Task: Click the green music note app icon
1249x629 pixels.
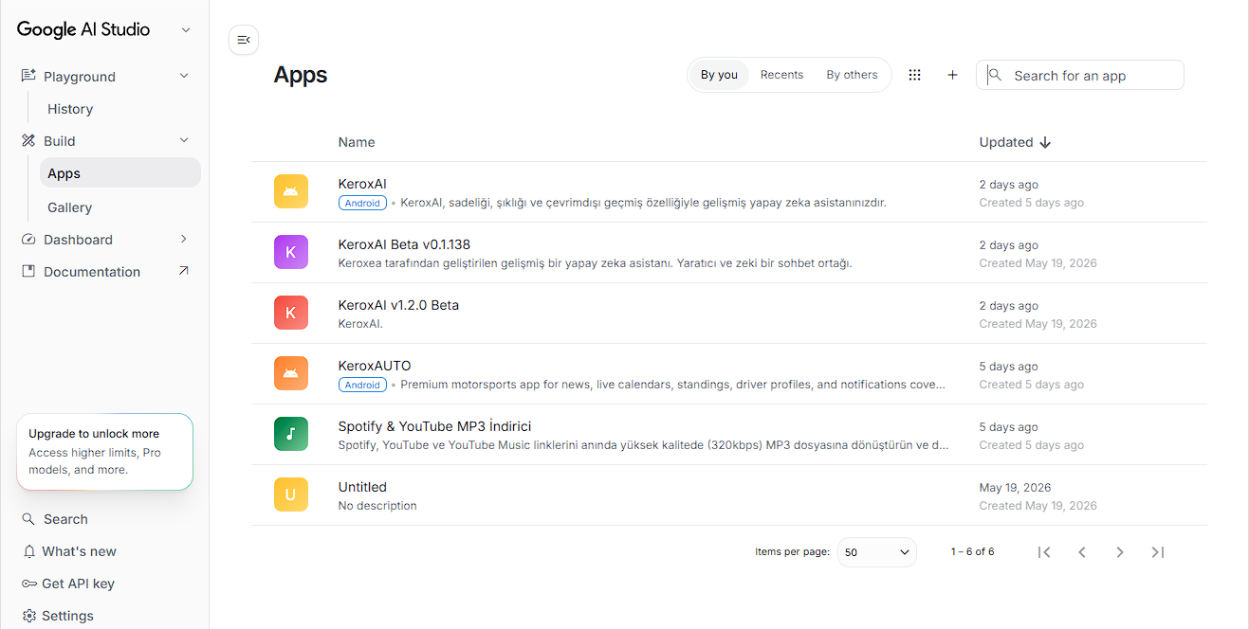Action: point(291,434)
